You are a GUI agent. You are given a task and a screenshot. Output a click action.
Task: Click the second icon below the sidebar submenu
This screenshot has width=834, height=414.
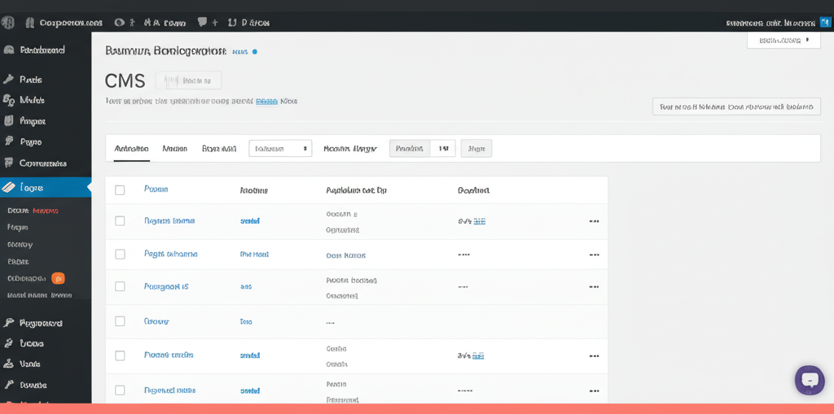coord(8,344)
